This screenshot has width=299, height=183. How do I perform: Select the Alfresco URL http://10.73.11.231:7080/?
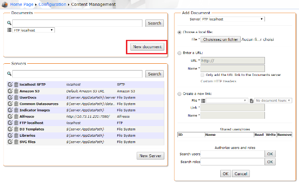click(x=88, y=116)
